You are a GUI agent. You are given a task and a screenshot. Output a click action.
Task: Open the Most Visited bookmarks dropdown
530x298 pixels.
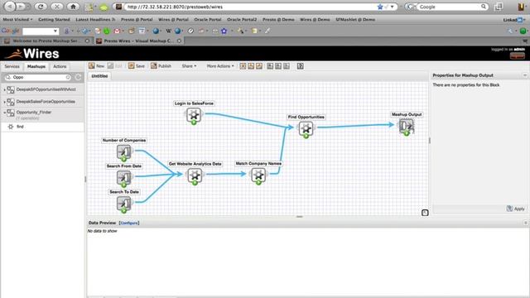17,20
